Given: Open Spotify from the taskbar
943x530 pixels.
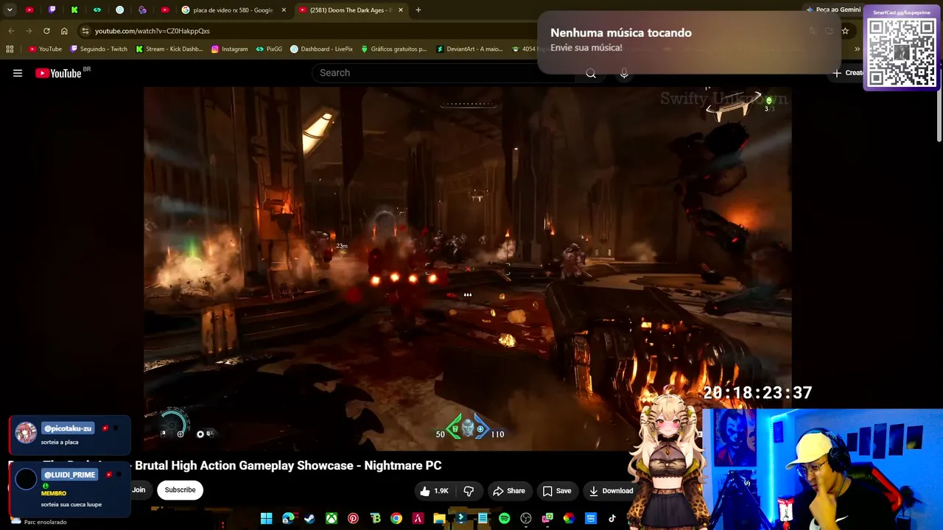Looking at the screenshot, I should click(504, 519).
